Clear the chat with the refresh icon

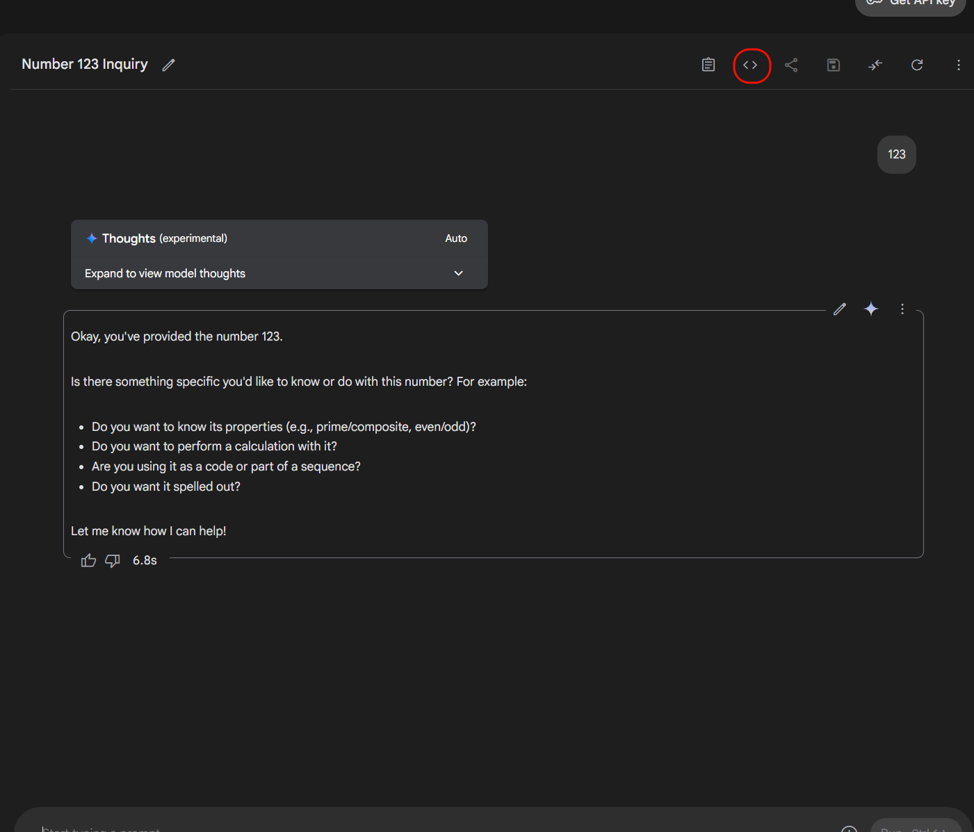point(916,65)
